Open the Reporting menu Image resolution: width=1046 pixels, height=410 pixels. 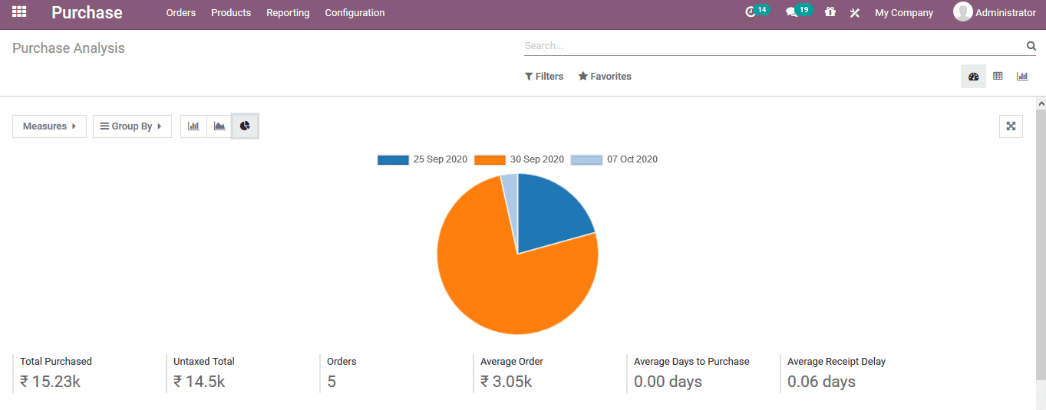[x=288, y=13]
